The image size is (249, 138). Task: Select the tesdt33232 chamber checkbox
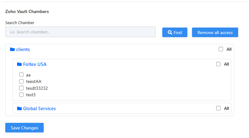pos(21,88)
